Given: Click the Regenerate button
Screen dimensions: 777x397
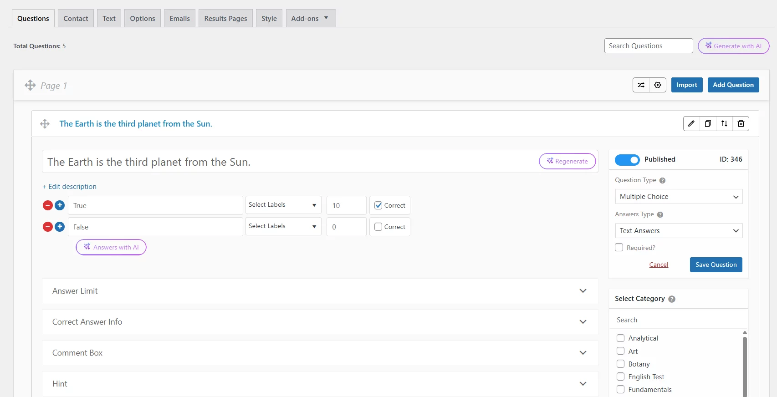Looking at the screenshot, I should (x=567, y=161).
